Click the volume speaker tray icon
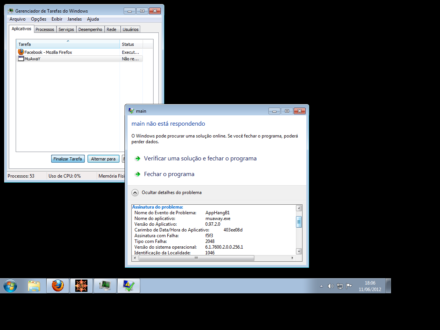 click(330, 286)
